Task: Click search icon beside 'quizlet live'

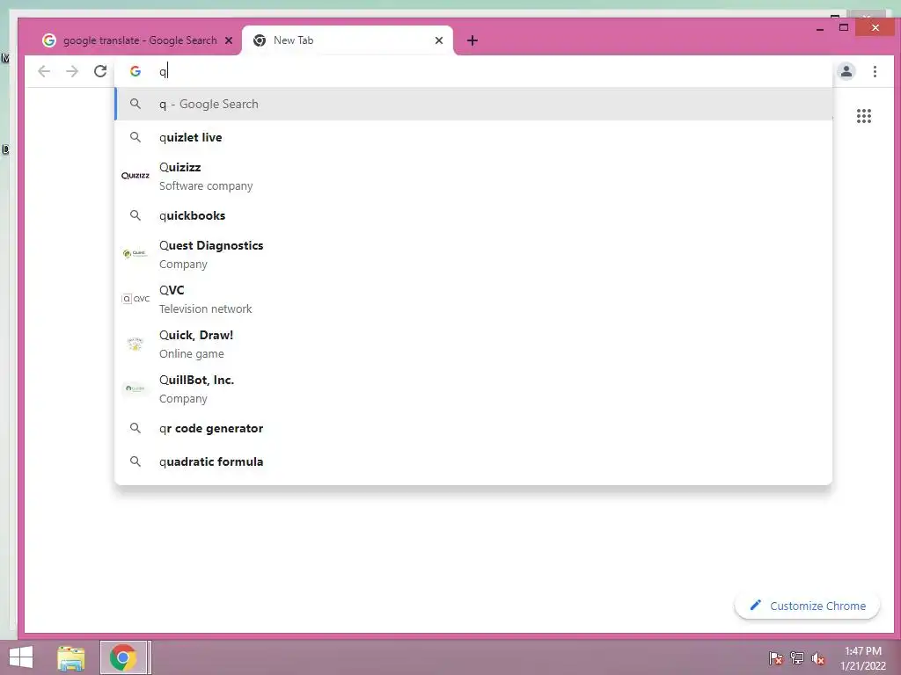Action: (x=136, y=137)
